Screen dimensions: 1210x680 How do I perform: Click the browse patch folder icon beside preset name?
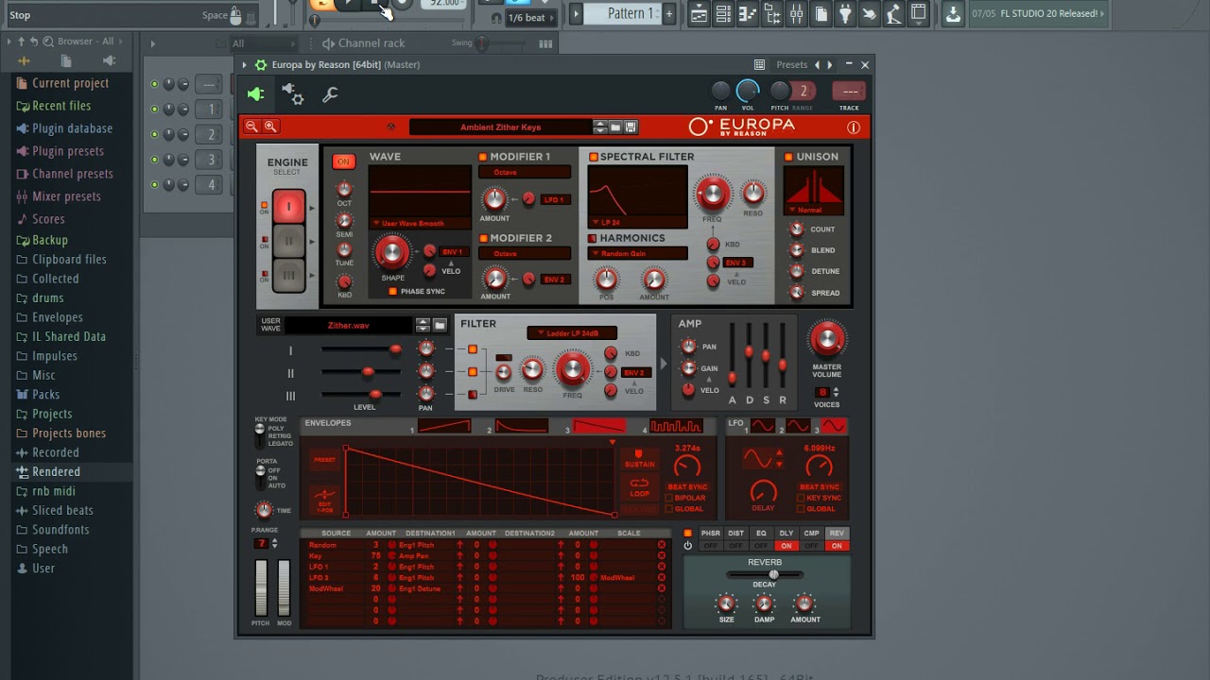[615, 127]
